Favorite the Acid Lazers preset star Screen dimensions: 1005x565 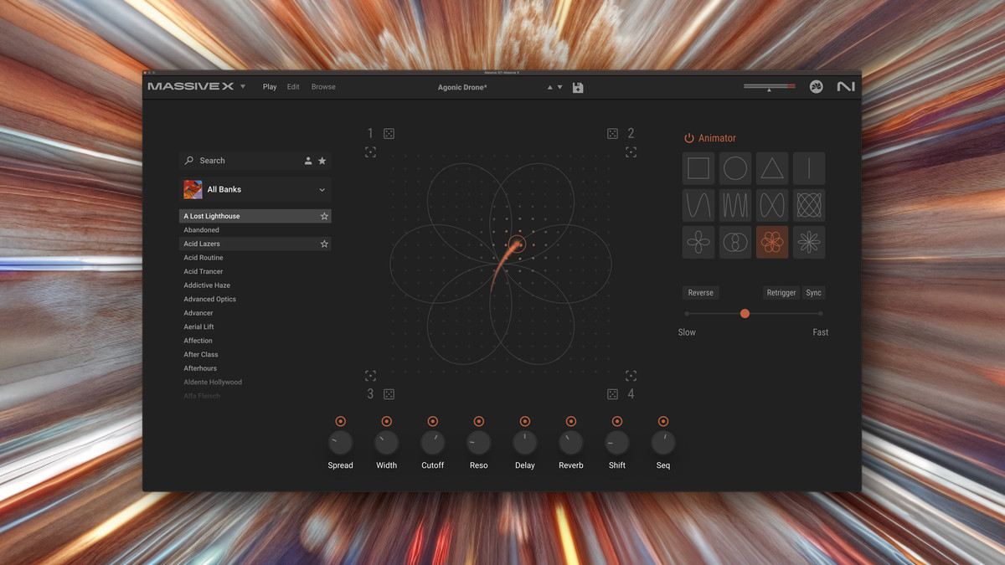click(324, 244)
